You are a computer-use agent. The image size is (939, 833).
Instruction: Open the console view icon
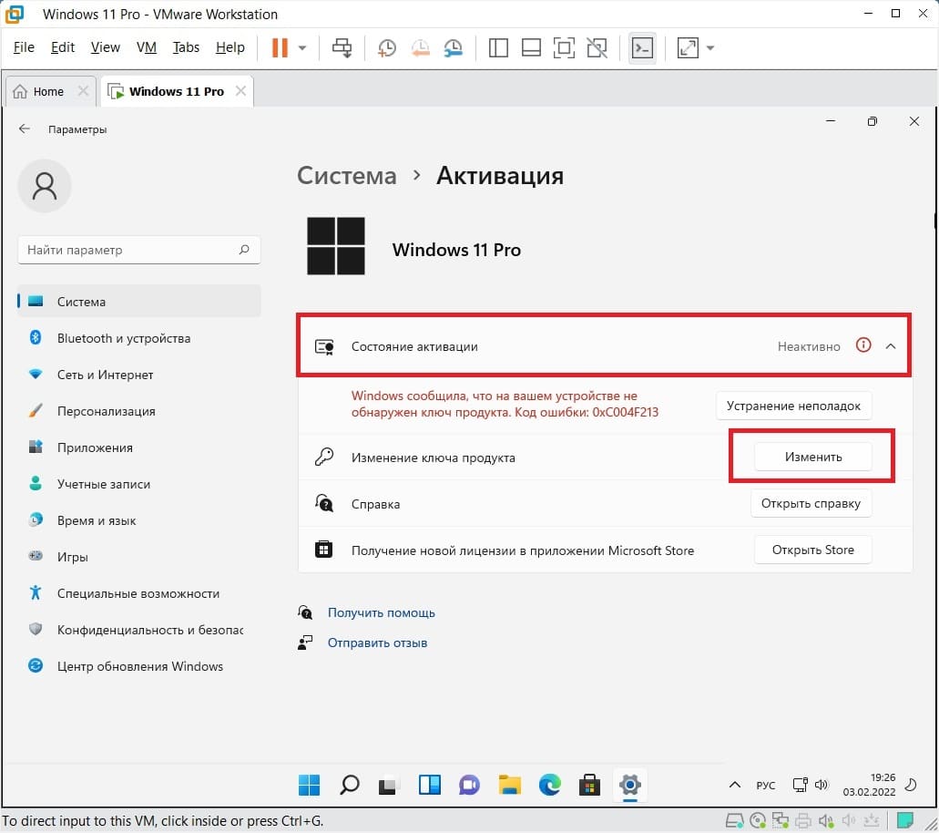pos(643,47)
